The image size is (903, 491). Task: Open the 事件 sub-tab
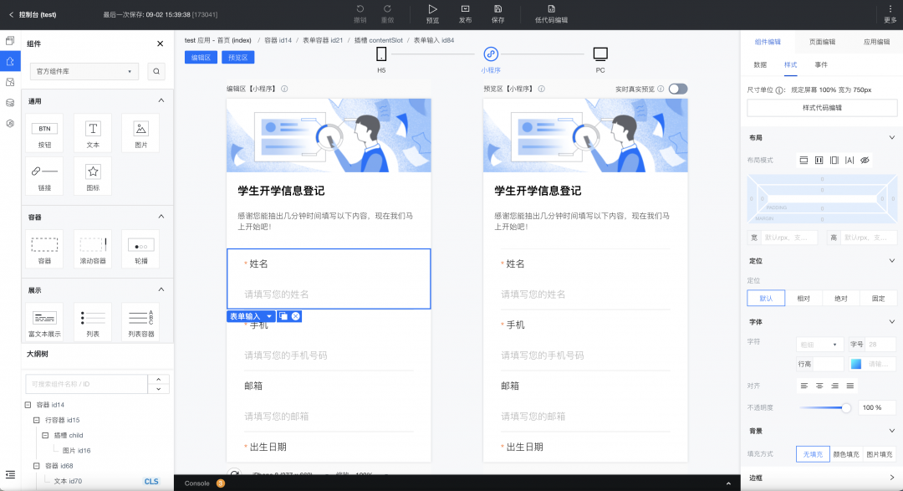(x=821, y=65)
